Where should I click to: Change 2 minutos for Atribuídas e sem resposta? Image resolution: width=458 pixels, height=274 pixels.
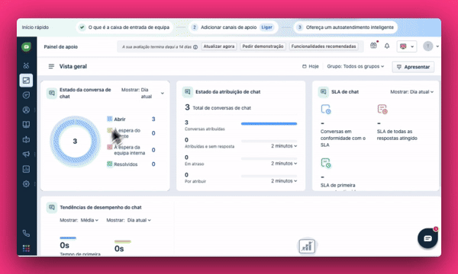[x=284, y=146]
